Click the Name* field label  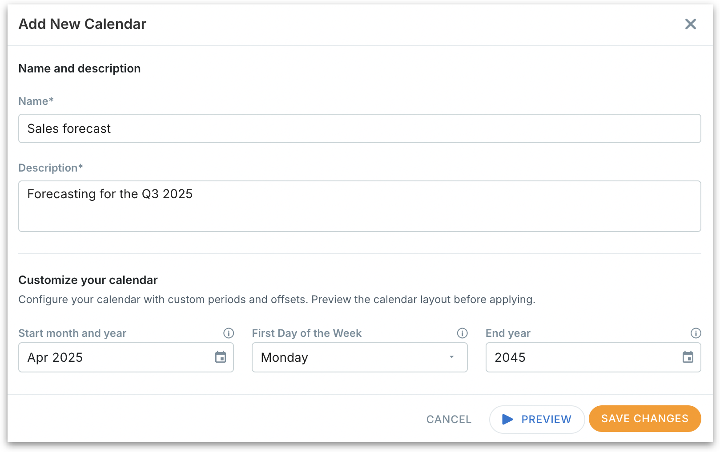pos(36,101)
